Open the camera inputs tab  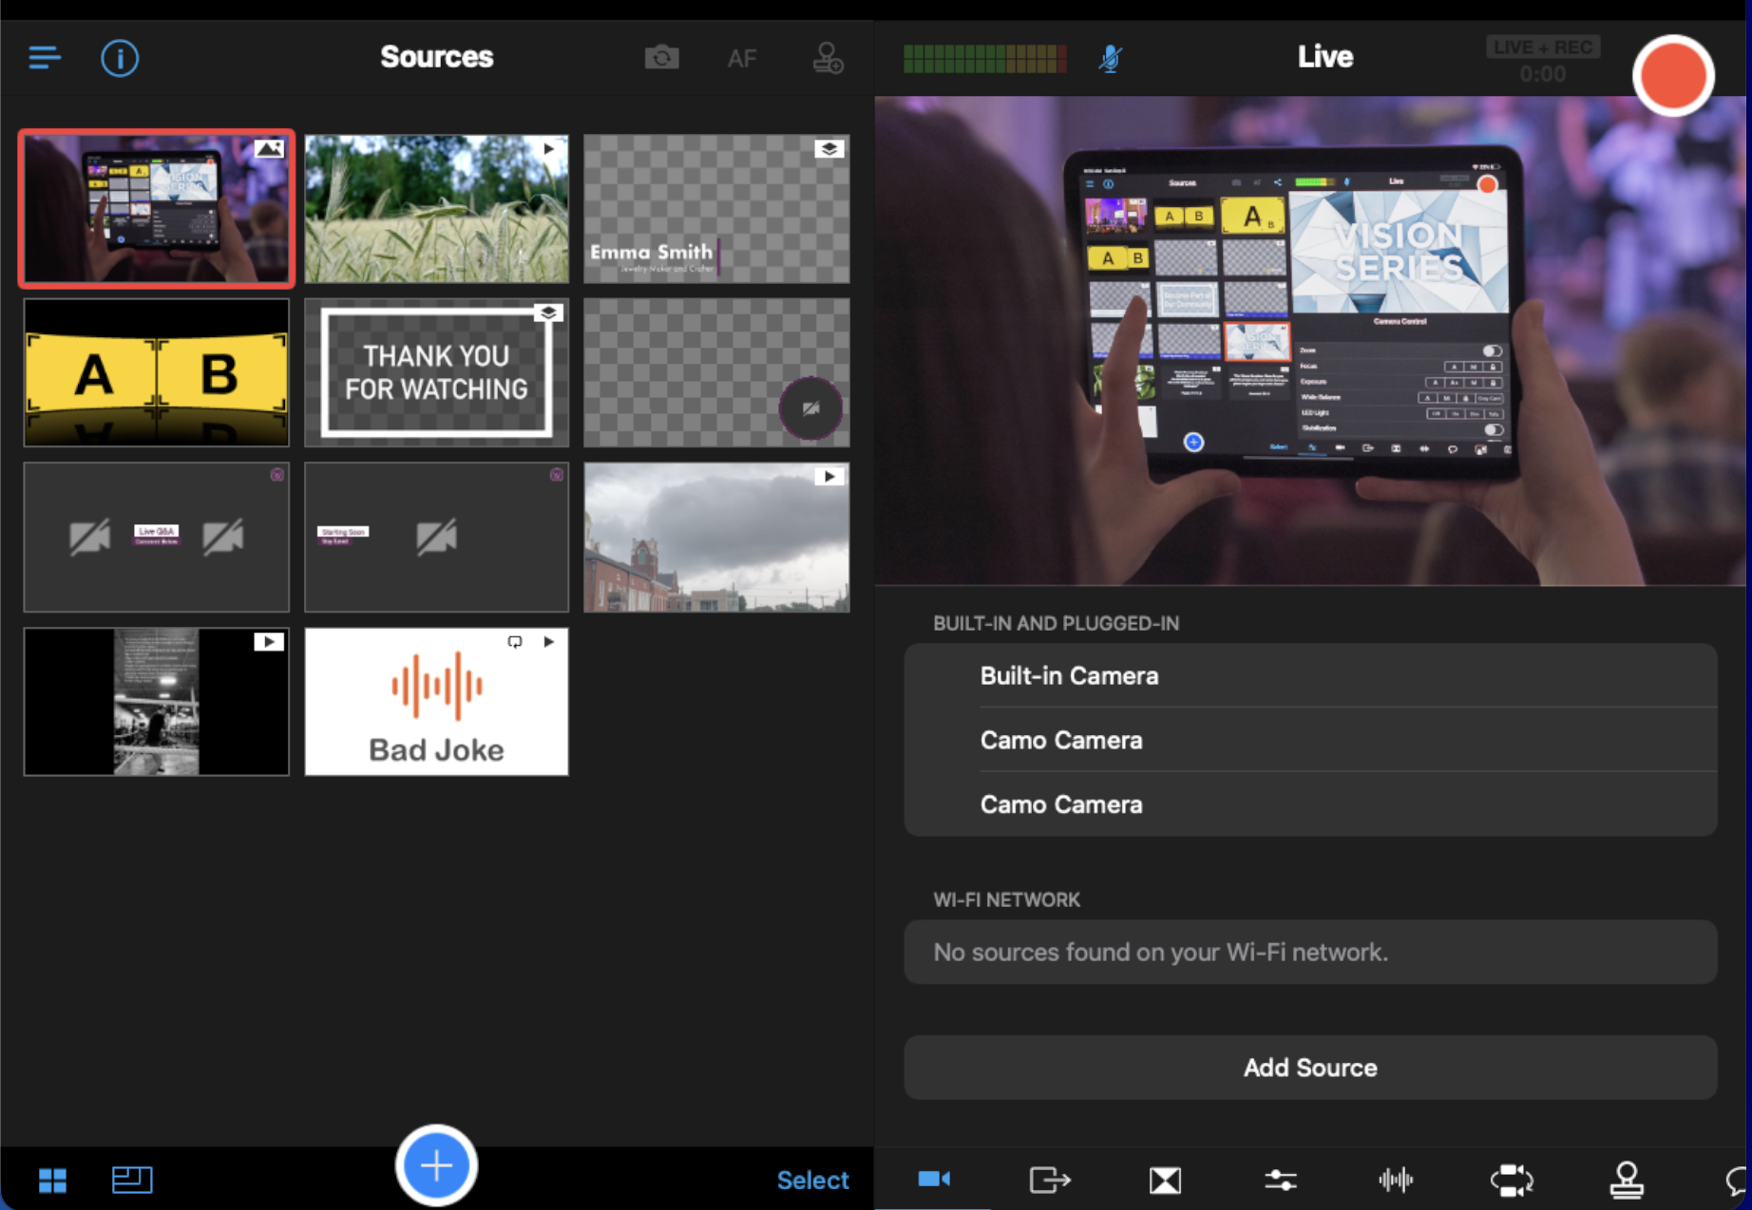coord(934,1179)
